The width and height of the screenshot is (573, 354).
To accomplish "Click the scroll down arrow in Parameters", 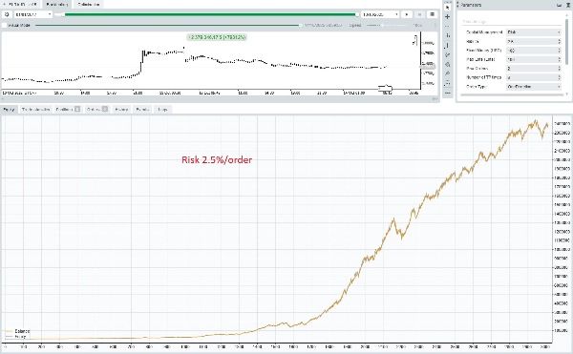I will (x=566, y=94).
